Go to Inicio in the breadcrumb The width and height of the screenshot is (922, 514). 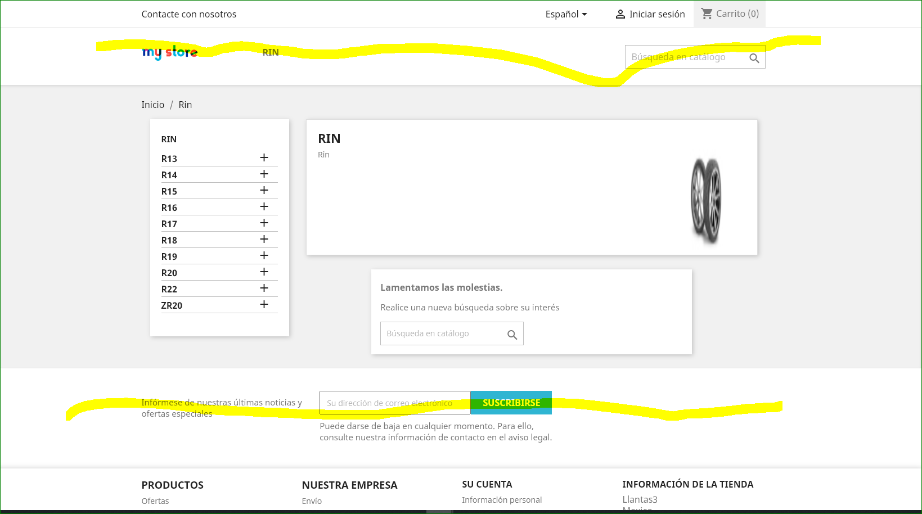pos(153,105)
